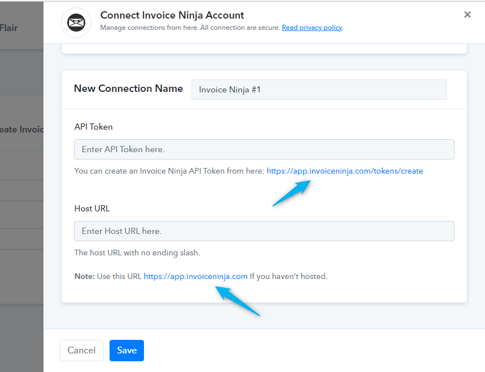
Task: Click the API Token label
Action: point(93,127)
